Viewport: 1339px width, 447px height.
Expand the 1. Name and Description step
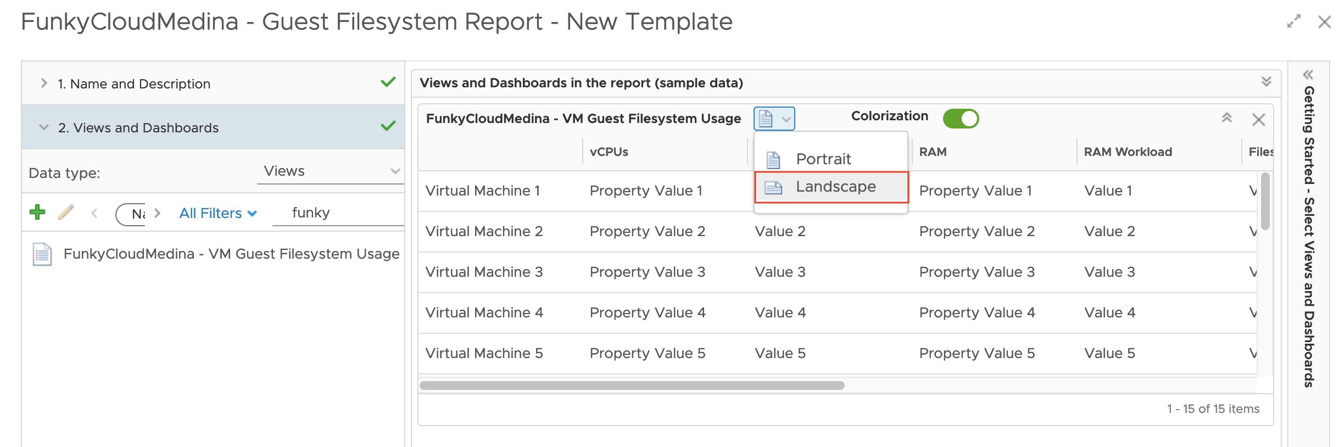pyautogui.click(x=44, y=83)
